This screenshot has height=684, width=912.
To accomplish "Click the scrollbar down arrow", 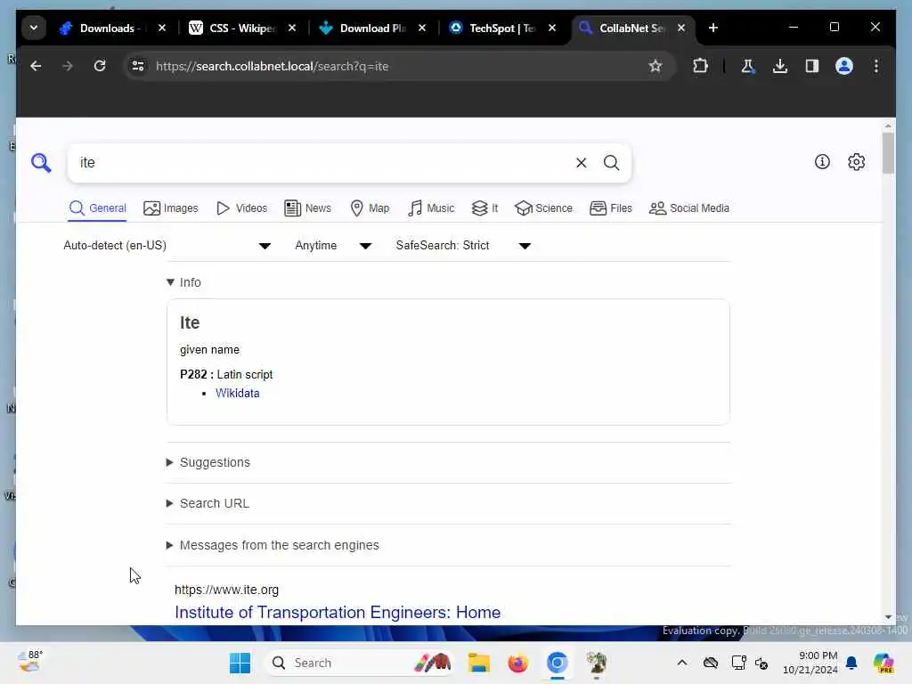I will tap(888, 617).
